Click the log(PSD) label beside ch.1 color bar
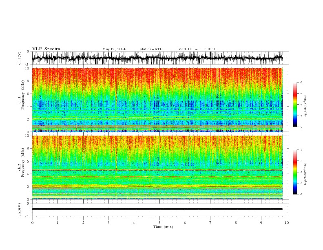 (305, 107)
